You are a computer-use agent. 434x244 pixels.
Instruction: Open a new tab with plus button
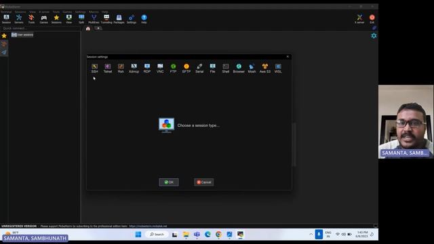coord(98,28)
